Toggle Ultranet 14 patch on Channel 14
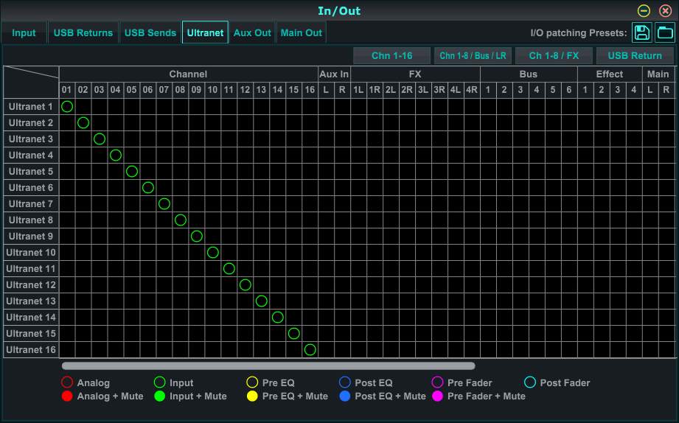The image size is (679, 423). 278,318
